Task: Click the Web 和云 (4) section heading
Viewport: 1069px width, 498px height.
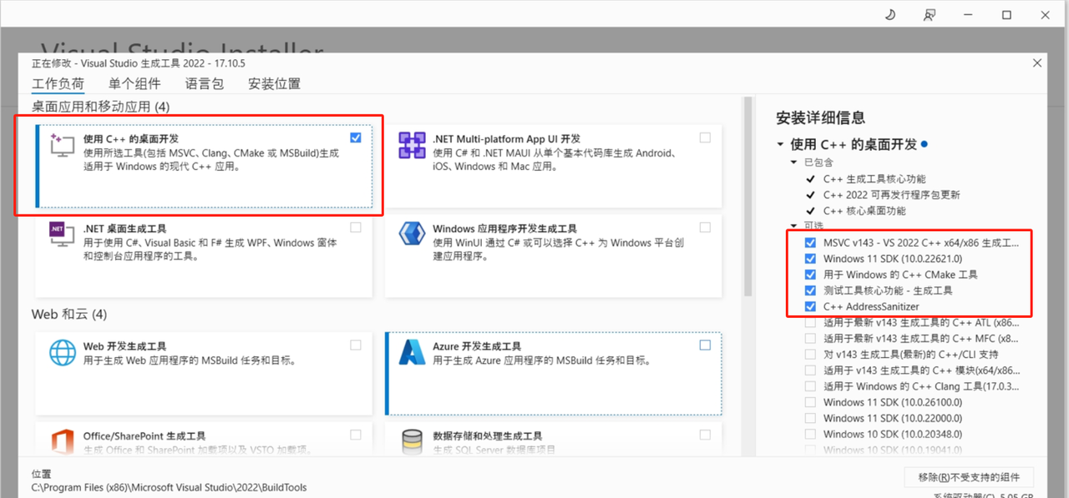Action: tap(69, 314)
